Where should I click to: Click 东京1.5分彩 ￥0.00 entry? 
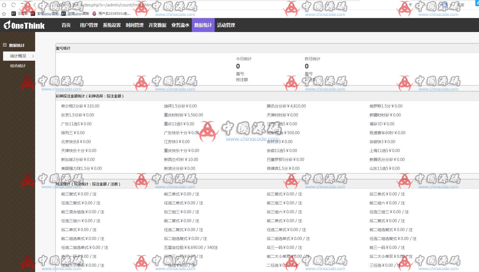78,115
